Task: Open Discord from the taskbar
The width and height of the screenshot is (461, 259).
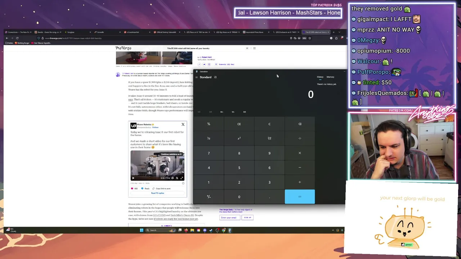Action: (x=205, y=230)
